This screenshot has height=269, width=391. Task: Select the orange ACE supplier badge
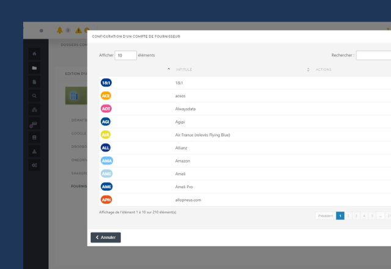(106, 96)
